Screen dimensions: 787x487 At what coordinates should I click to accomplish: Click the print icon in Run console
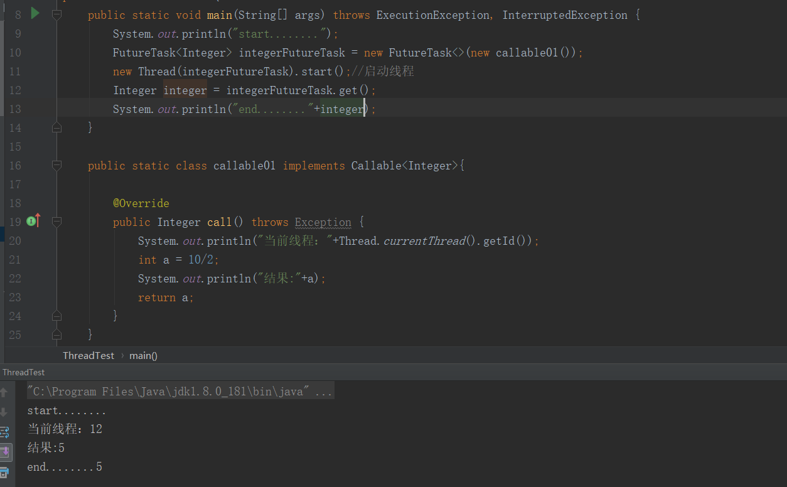4,472
